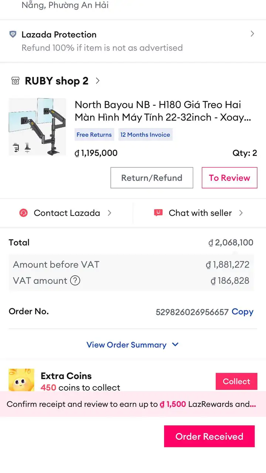
Task: Tap the Contact Lazada headset icon
Action: pyautogui.click(x=24, y=213)
